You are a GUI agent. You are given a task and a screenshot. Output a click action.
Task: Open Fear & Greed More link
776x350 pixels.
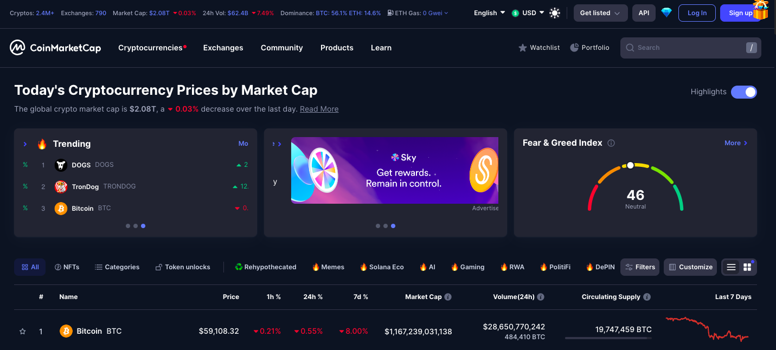point(736,143)
